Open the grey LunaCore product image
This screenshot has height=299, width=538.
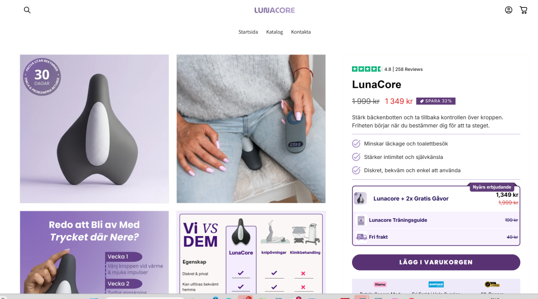(x=95, y=129)
